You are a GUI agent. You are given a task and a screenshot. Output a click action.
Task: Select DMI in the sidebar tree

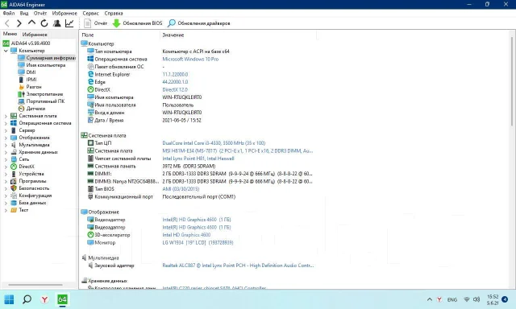click(31, 72)
